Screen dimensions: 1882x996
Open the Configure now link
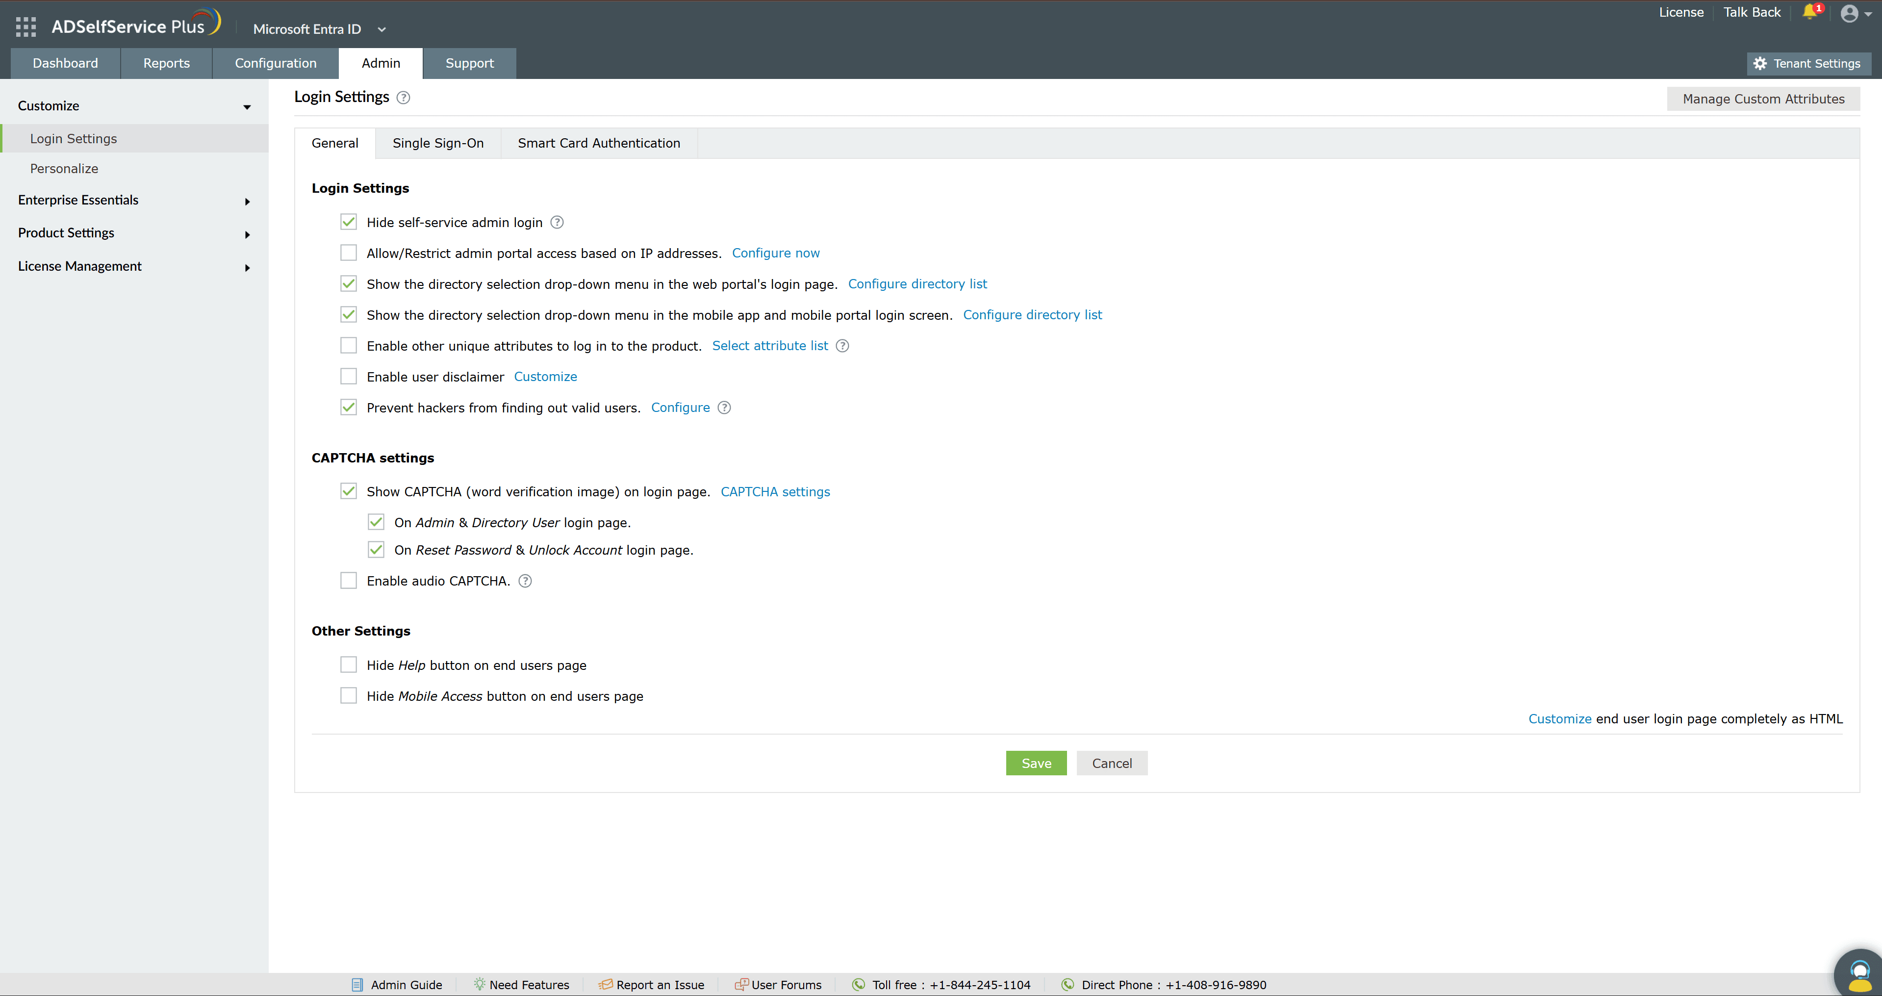click(776, 253)
